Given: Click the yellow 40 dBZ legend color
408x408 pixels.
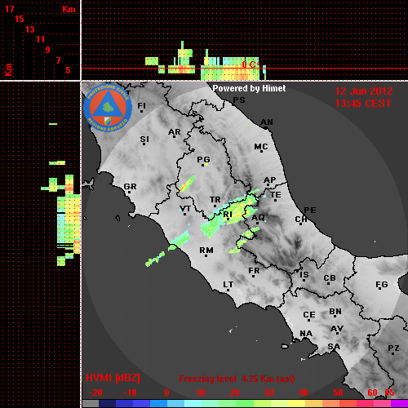Looking at the screenshot, I should point(296,403).
